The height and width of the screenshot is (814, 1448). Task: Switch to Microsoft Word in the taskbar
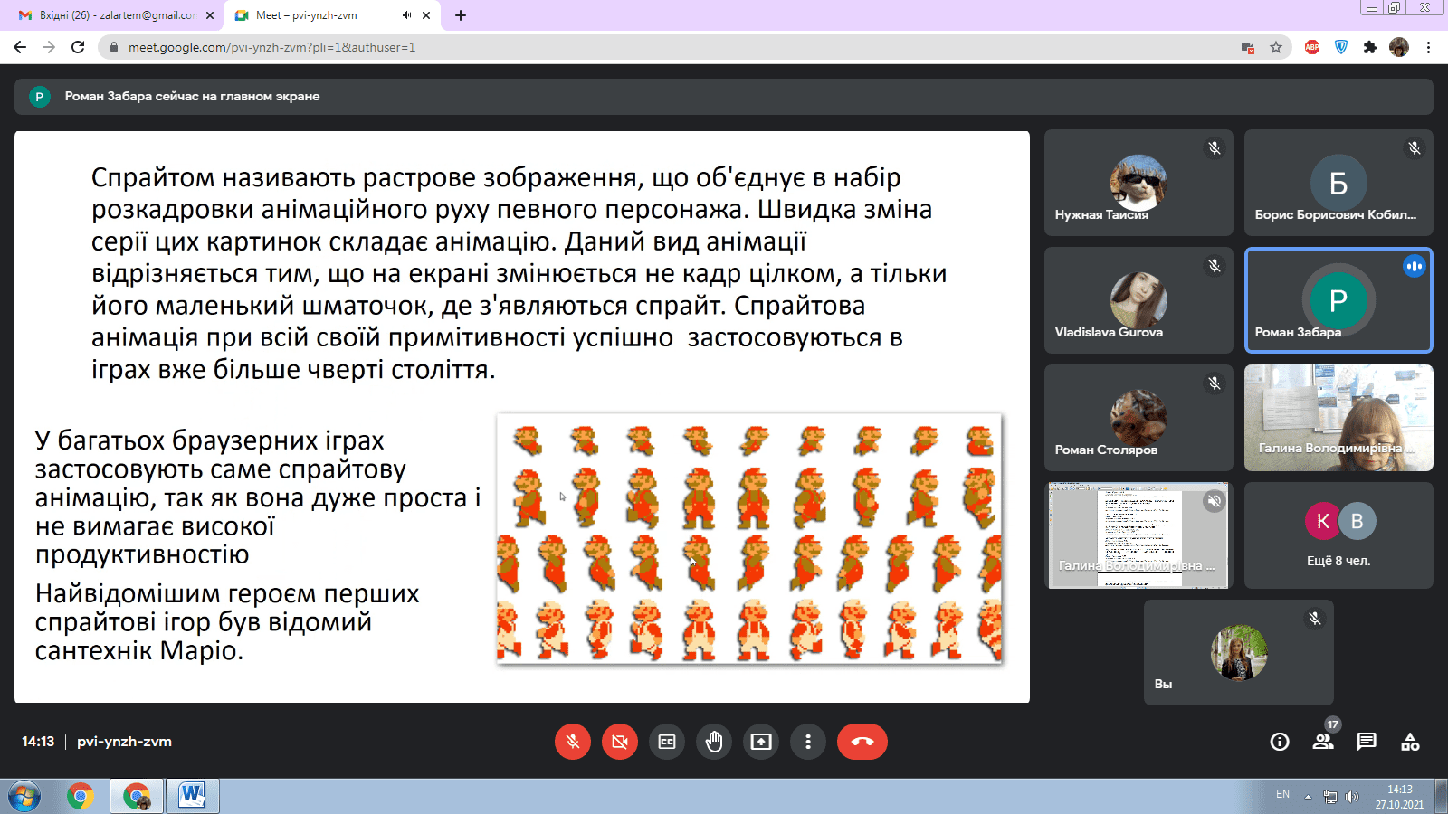[192, 797]
